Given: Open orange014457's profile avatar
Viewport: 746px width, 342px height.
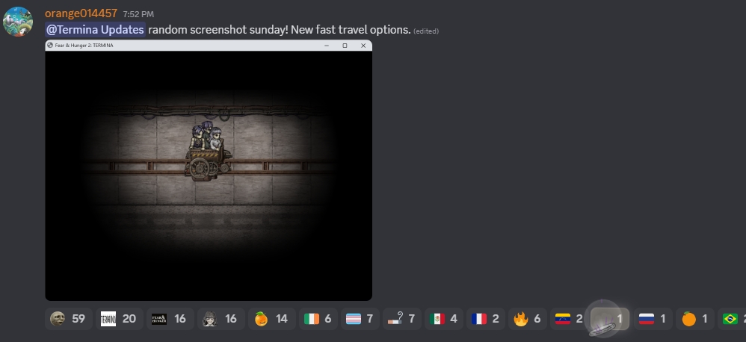Looking at the screenshot, I should coord(18,22).
